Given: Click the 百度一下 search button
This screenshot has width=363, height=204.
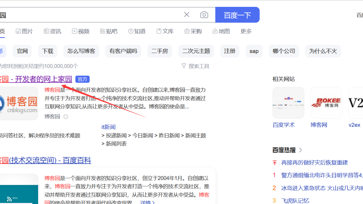Looking at the screenshot, I should [237, 15].
